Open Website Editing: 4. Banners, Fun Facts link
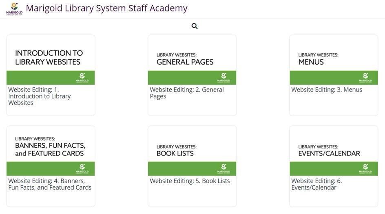Image resolution: width=385 pixels, height=214 pixels. tap(50, 184)
